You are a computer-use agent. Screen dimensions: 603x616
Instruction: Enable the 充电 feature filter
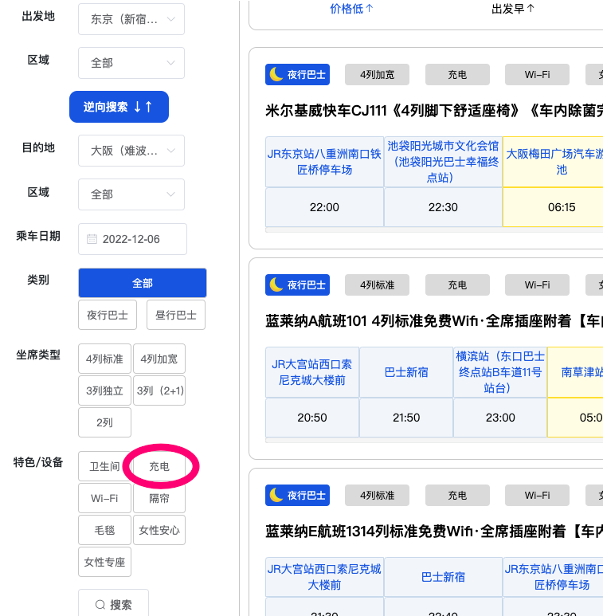pyautogui.click(x=159, y=466)
